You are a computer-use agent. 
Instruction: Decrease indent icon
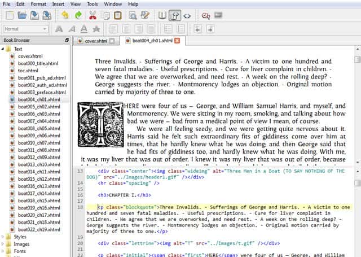(198, 29)
